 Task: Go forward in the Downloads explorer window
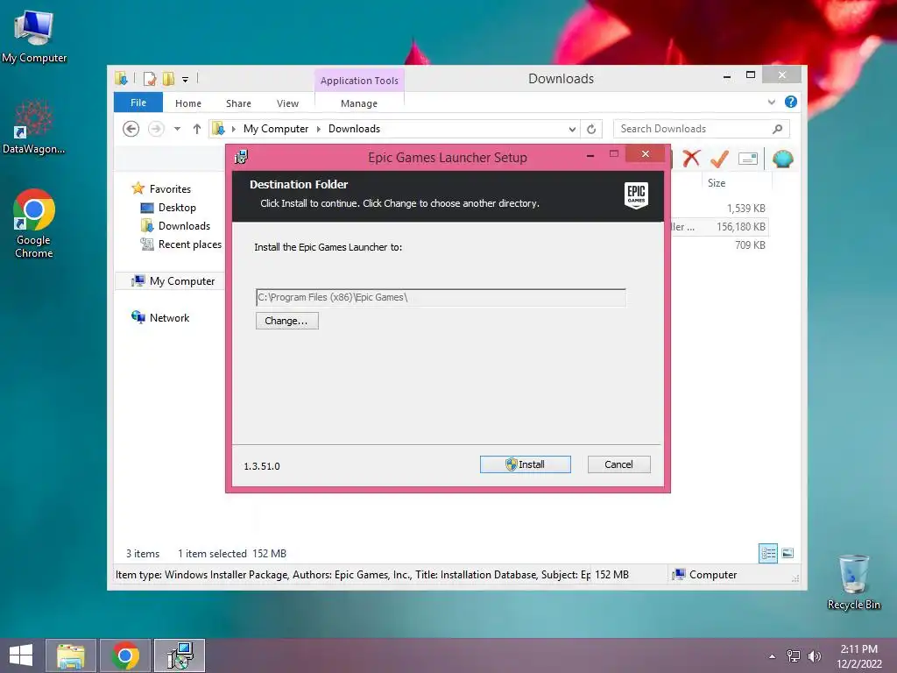156,129
